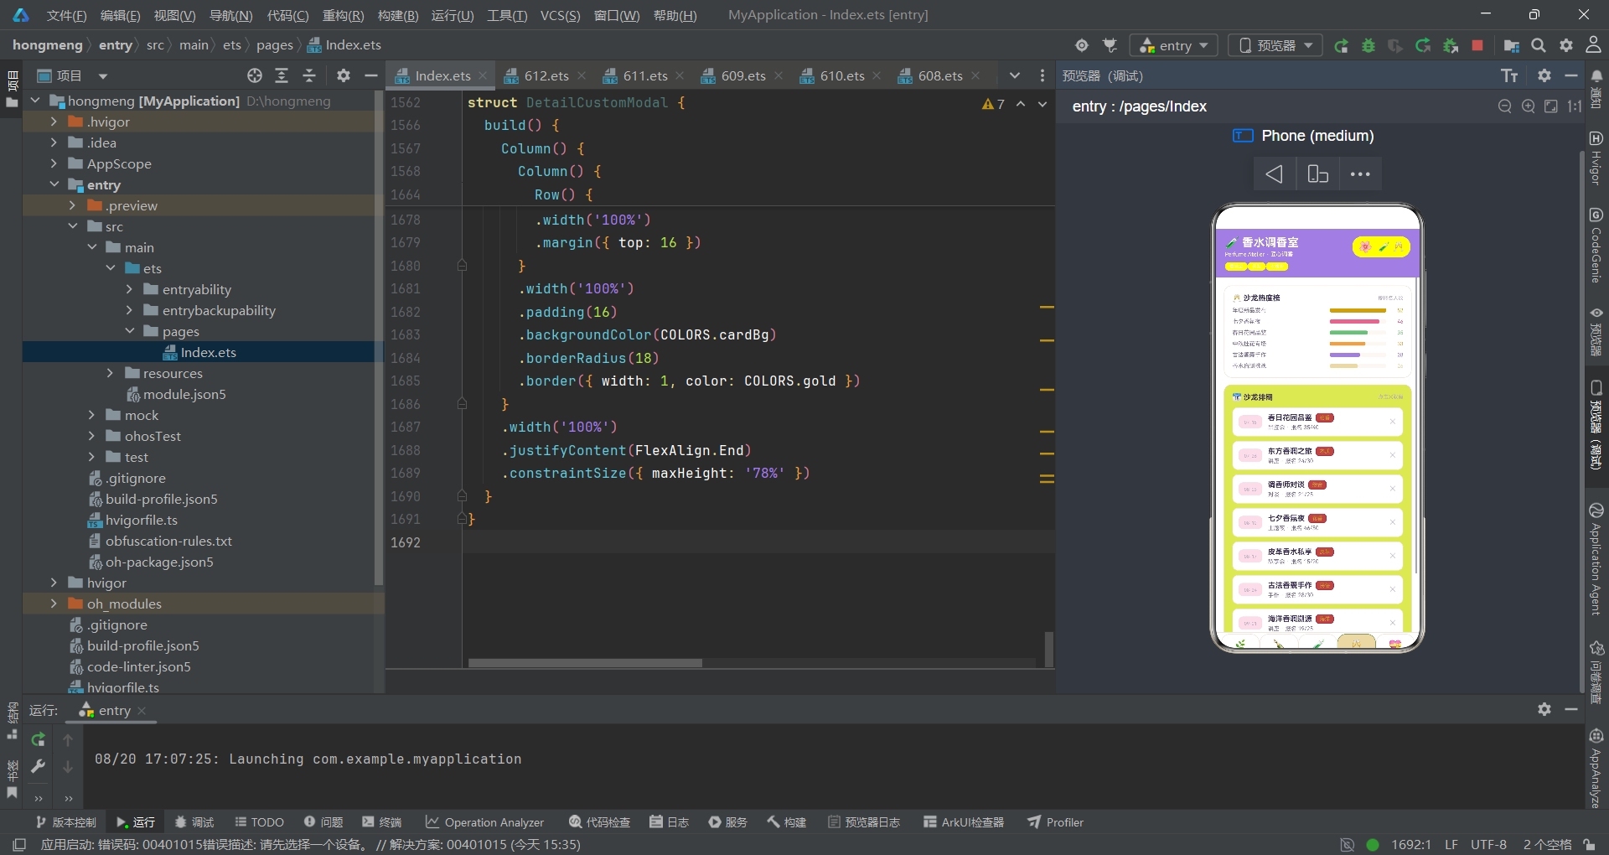
Task: Open the user account icon
Action: 1594,45
